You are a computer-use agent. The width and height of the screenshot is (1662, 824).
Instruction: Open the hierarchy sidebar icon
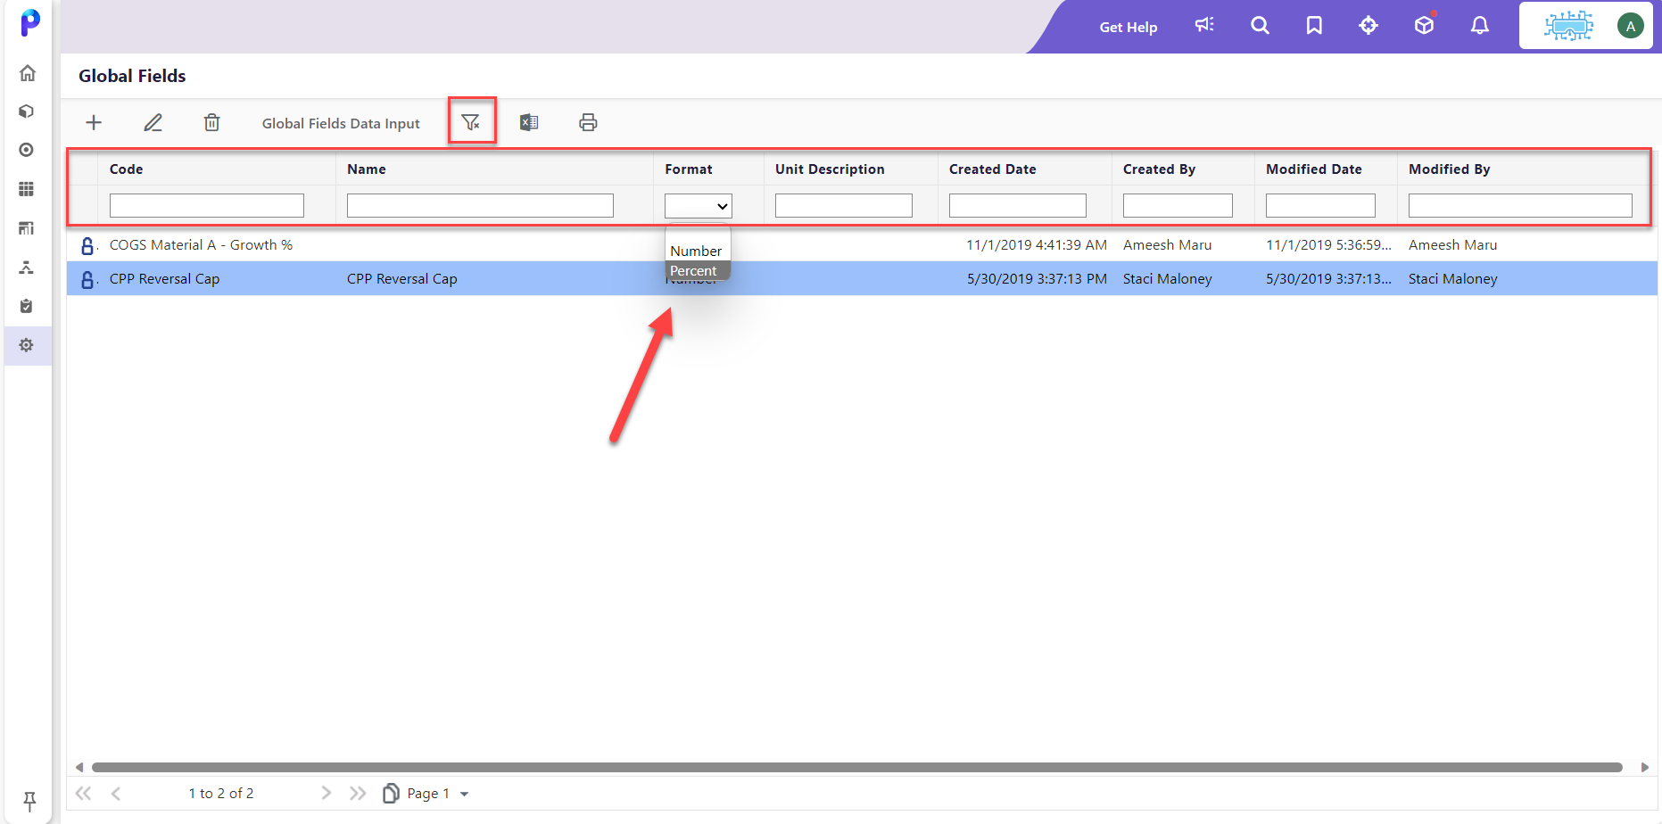click(x=27, y=268)
